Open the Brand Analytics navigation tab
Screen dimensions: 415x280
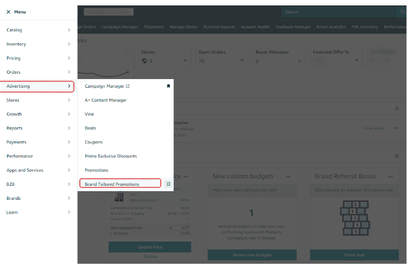point(331,27)
